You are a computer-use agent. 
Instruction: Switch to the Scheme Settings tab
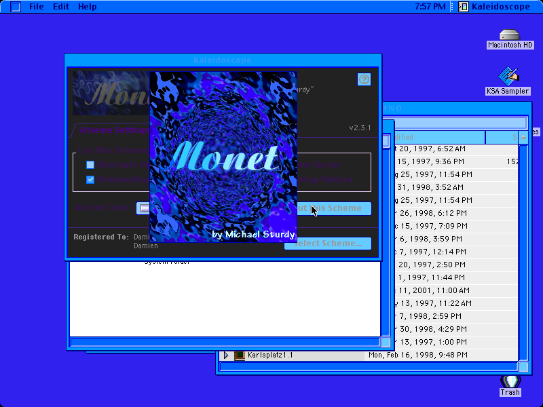pos(113,130)
